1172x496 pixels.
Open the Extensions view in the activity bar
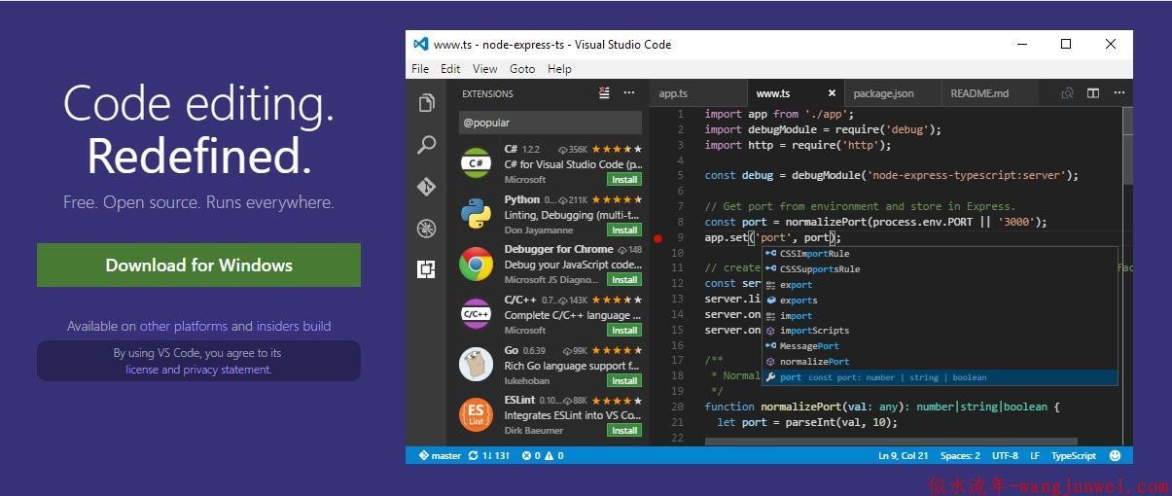click(x=426, y=269)
